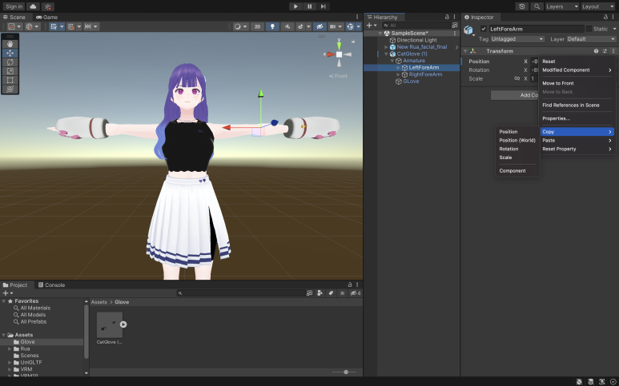The height and width of the screenshot is (386, 619).
Task: Click the Sign in button
Action: (x=14, y=6)
